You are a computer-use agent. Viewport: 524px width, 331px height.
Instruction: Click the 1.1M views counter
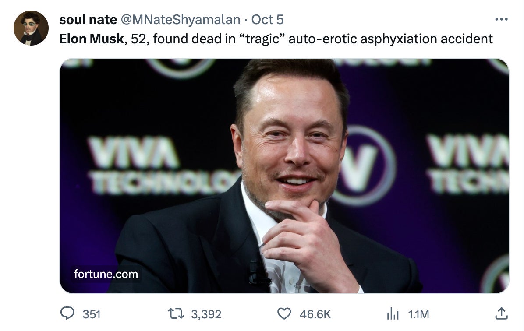pos(415,313)
